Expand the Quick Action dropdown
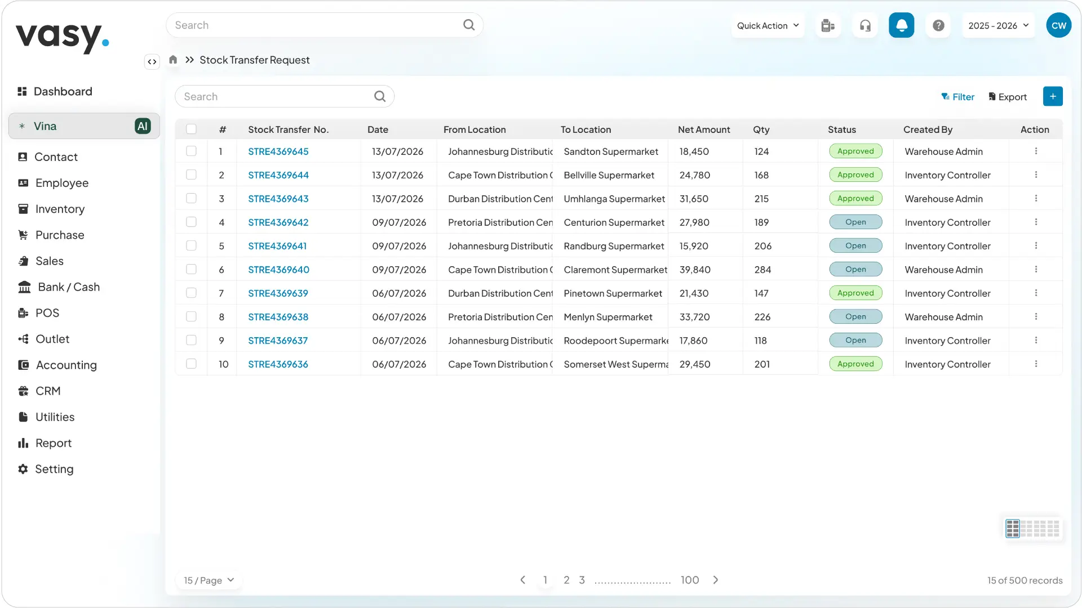 [768, 25]
